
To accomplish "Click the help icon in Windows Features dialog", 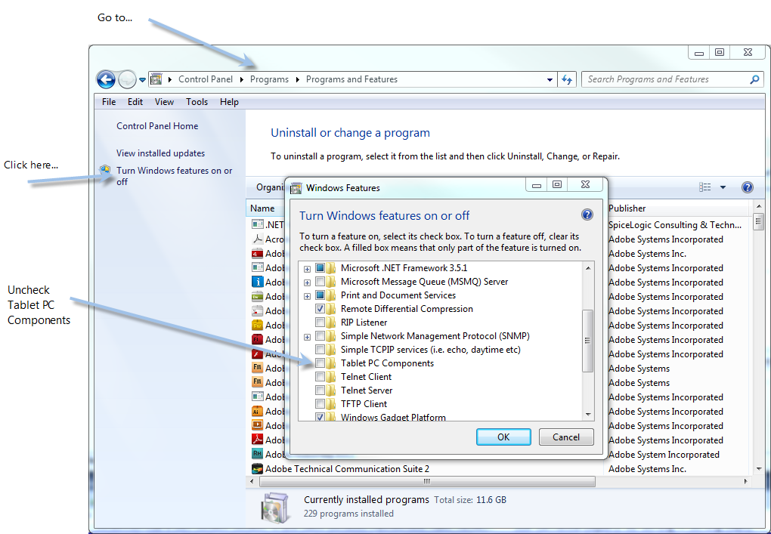I will pyautogui.click(x=587, y=215).
